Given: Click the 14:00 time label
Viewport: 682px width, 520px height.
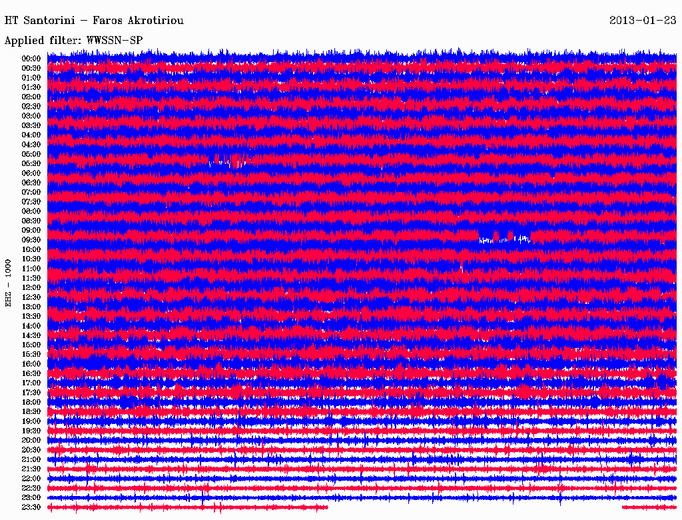Looking at the screenshot, I should tap(31, 326).
